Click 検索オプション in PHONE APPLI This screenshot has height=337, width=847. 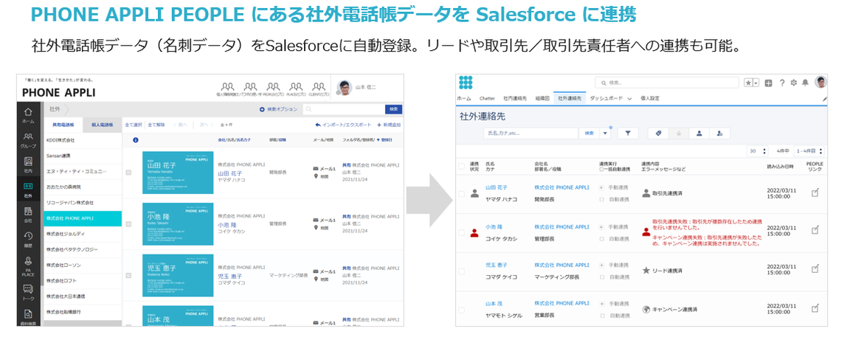coord(279,109)
